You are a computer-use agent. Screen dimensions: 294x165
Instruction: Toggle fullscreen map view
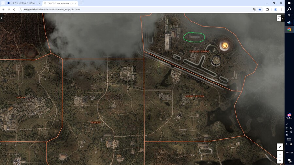pyautogui.click(x=279, y=18)
